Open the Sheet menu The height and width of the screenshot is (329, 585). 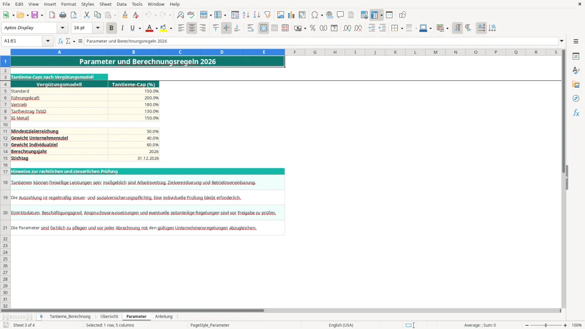coord(105,4)
